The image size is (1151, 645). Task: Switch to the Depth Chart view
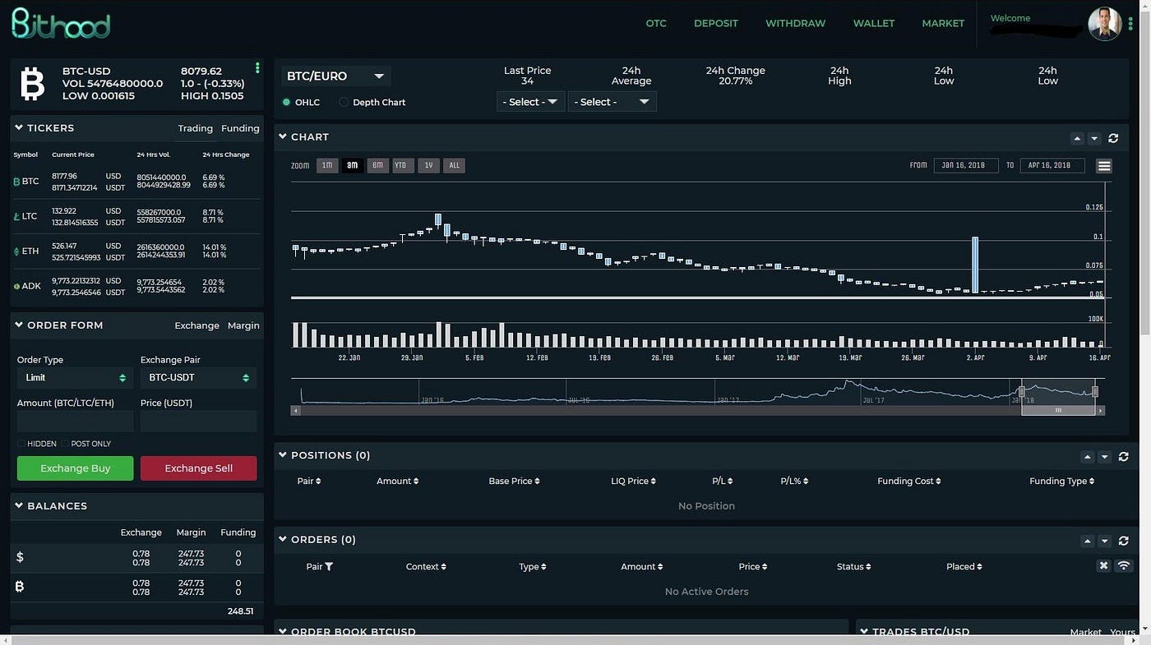[x=343, y=102]
